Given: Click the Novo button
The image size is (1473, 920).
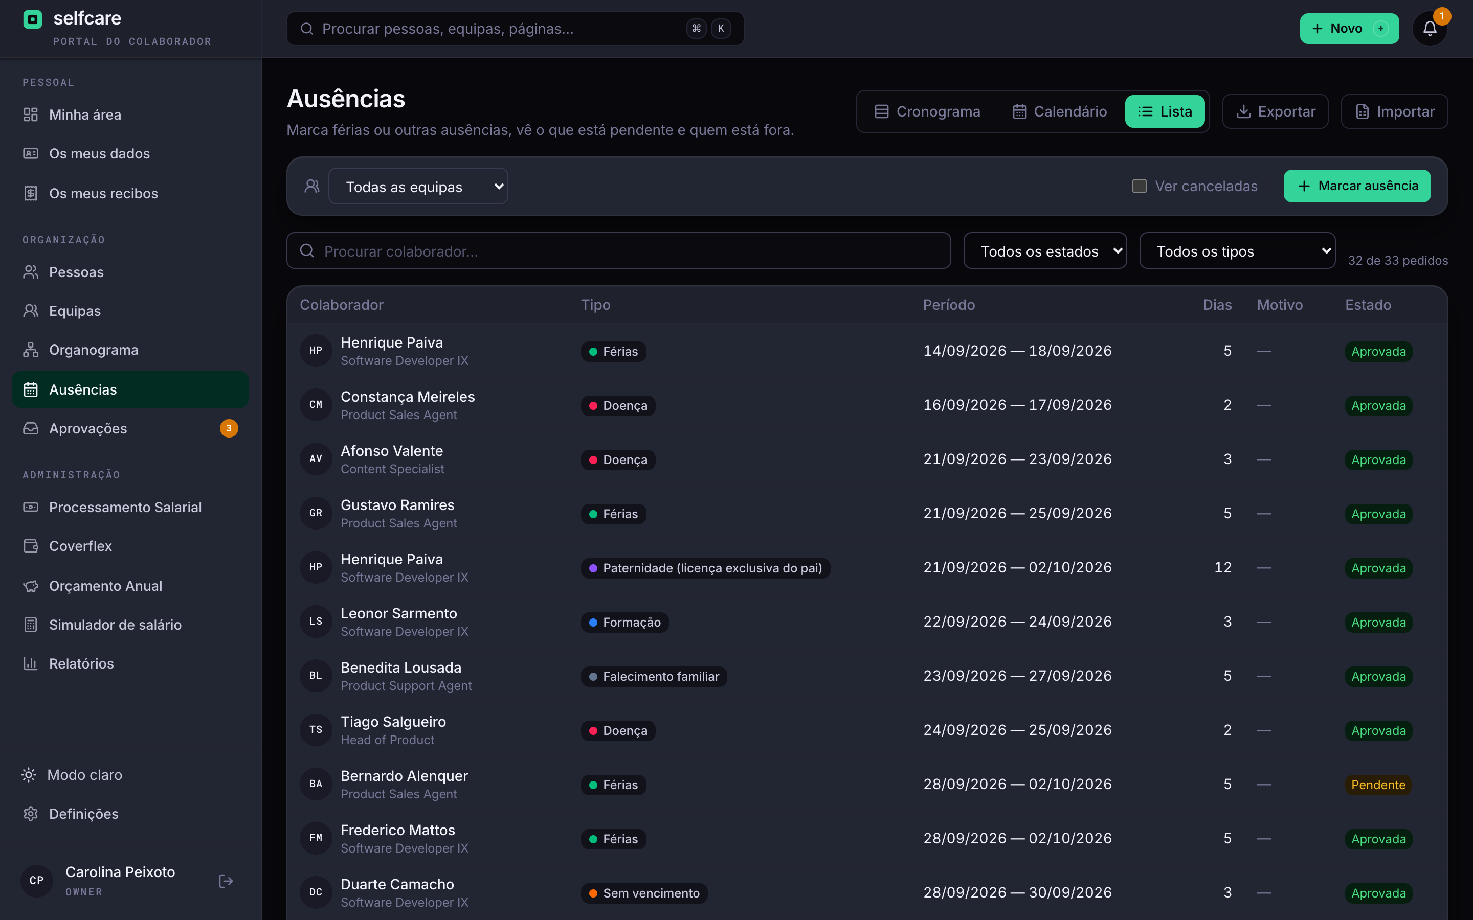Looking at the screenshot, I should (x=1349, y=29).
